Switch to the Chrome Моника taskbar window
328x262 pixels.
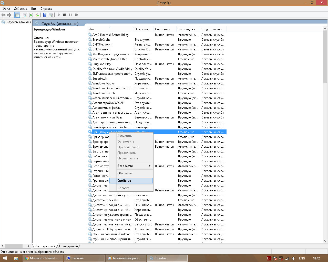[43, 258]
